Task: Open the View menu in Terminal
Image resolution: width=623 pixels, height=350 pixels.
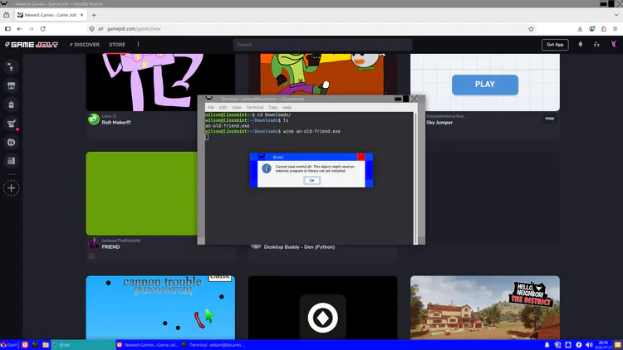Action: (x=237, y=108)
